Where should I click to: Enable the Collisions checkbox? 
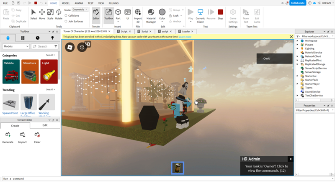pos(65,15)
